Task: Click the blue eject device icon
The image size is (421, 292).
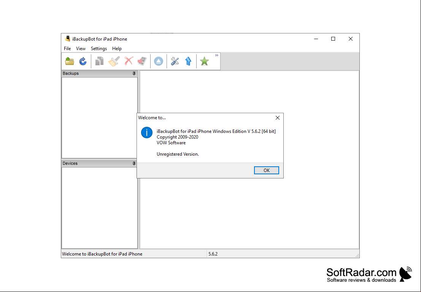Action: click(159, 61)
